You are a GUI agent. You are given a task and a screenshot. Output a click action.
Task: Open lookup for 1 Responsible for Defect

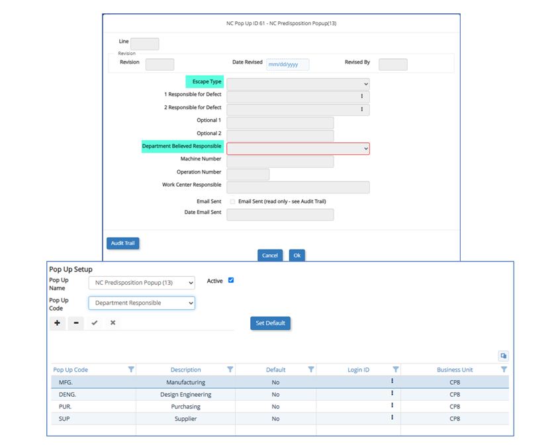361,96
